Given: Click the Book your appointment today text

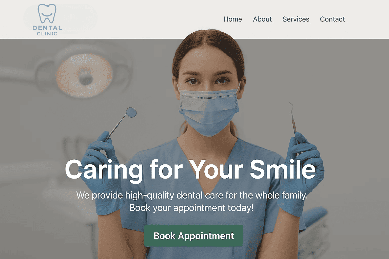Looking at the screenshot, I should pos(191,208).
